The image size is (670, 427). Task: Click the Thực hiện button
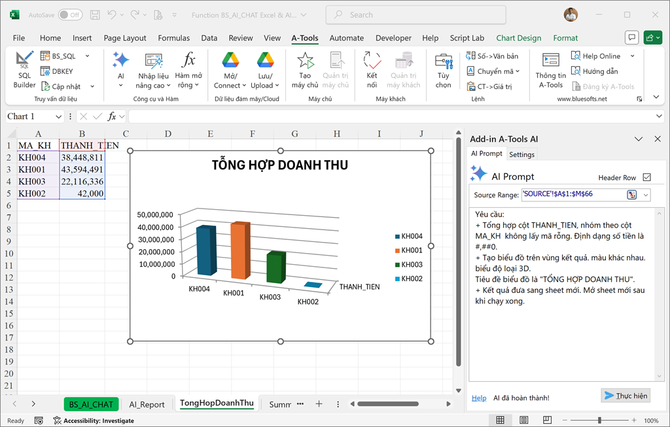coord(626,396)
